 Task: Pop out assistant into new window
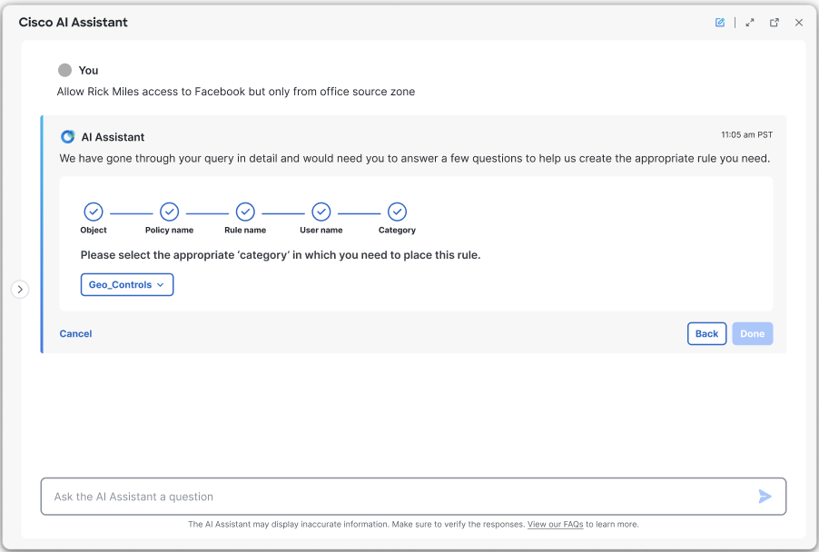[x=775, y=23]
